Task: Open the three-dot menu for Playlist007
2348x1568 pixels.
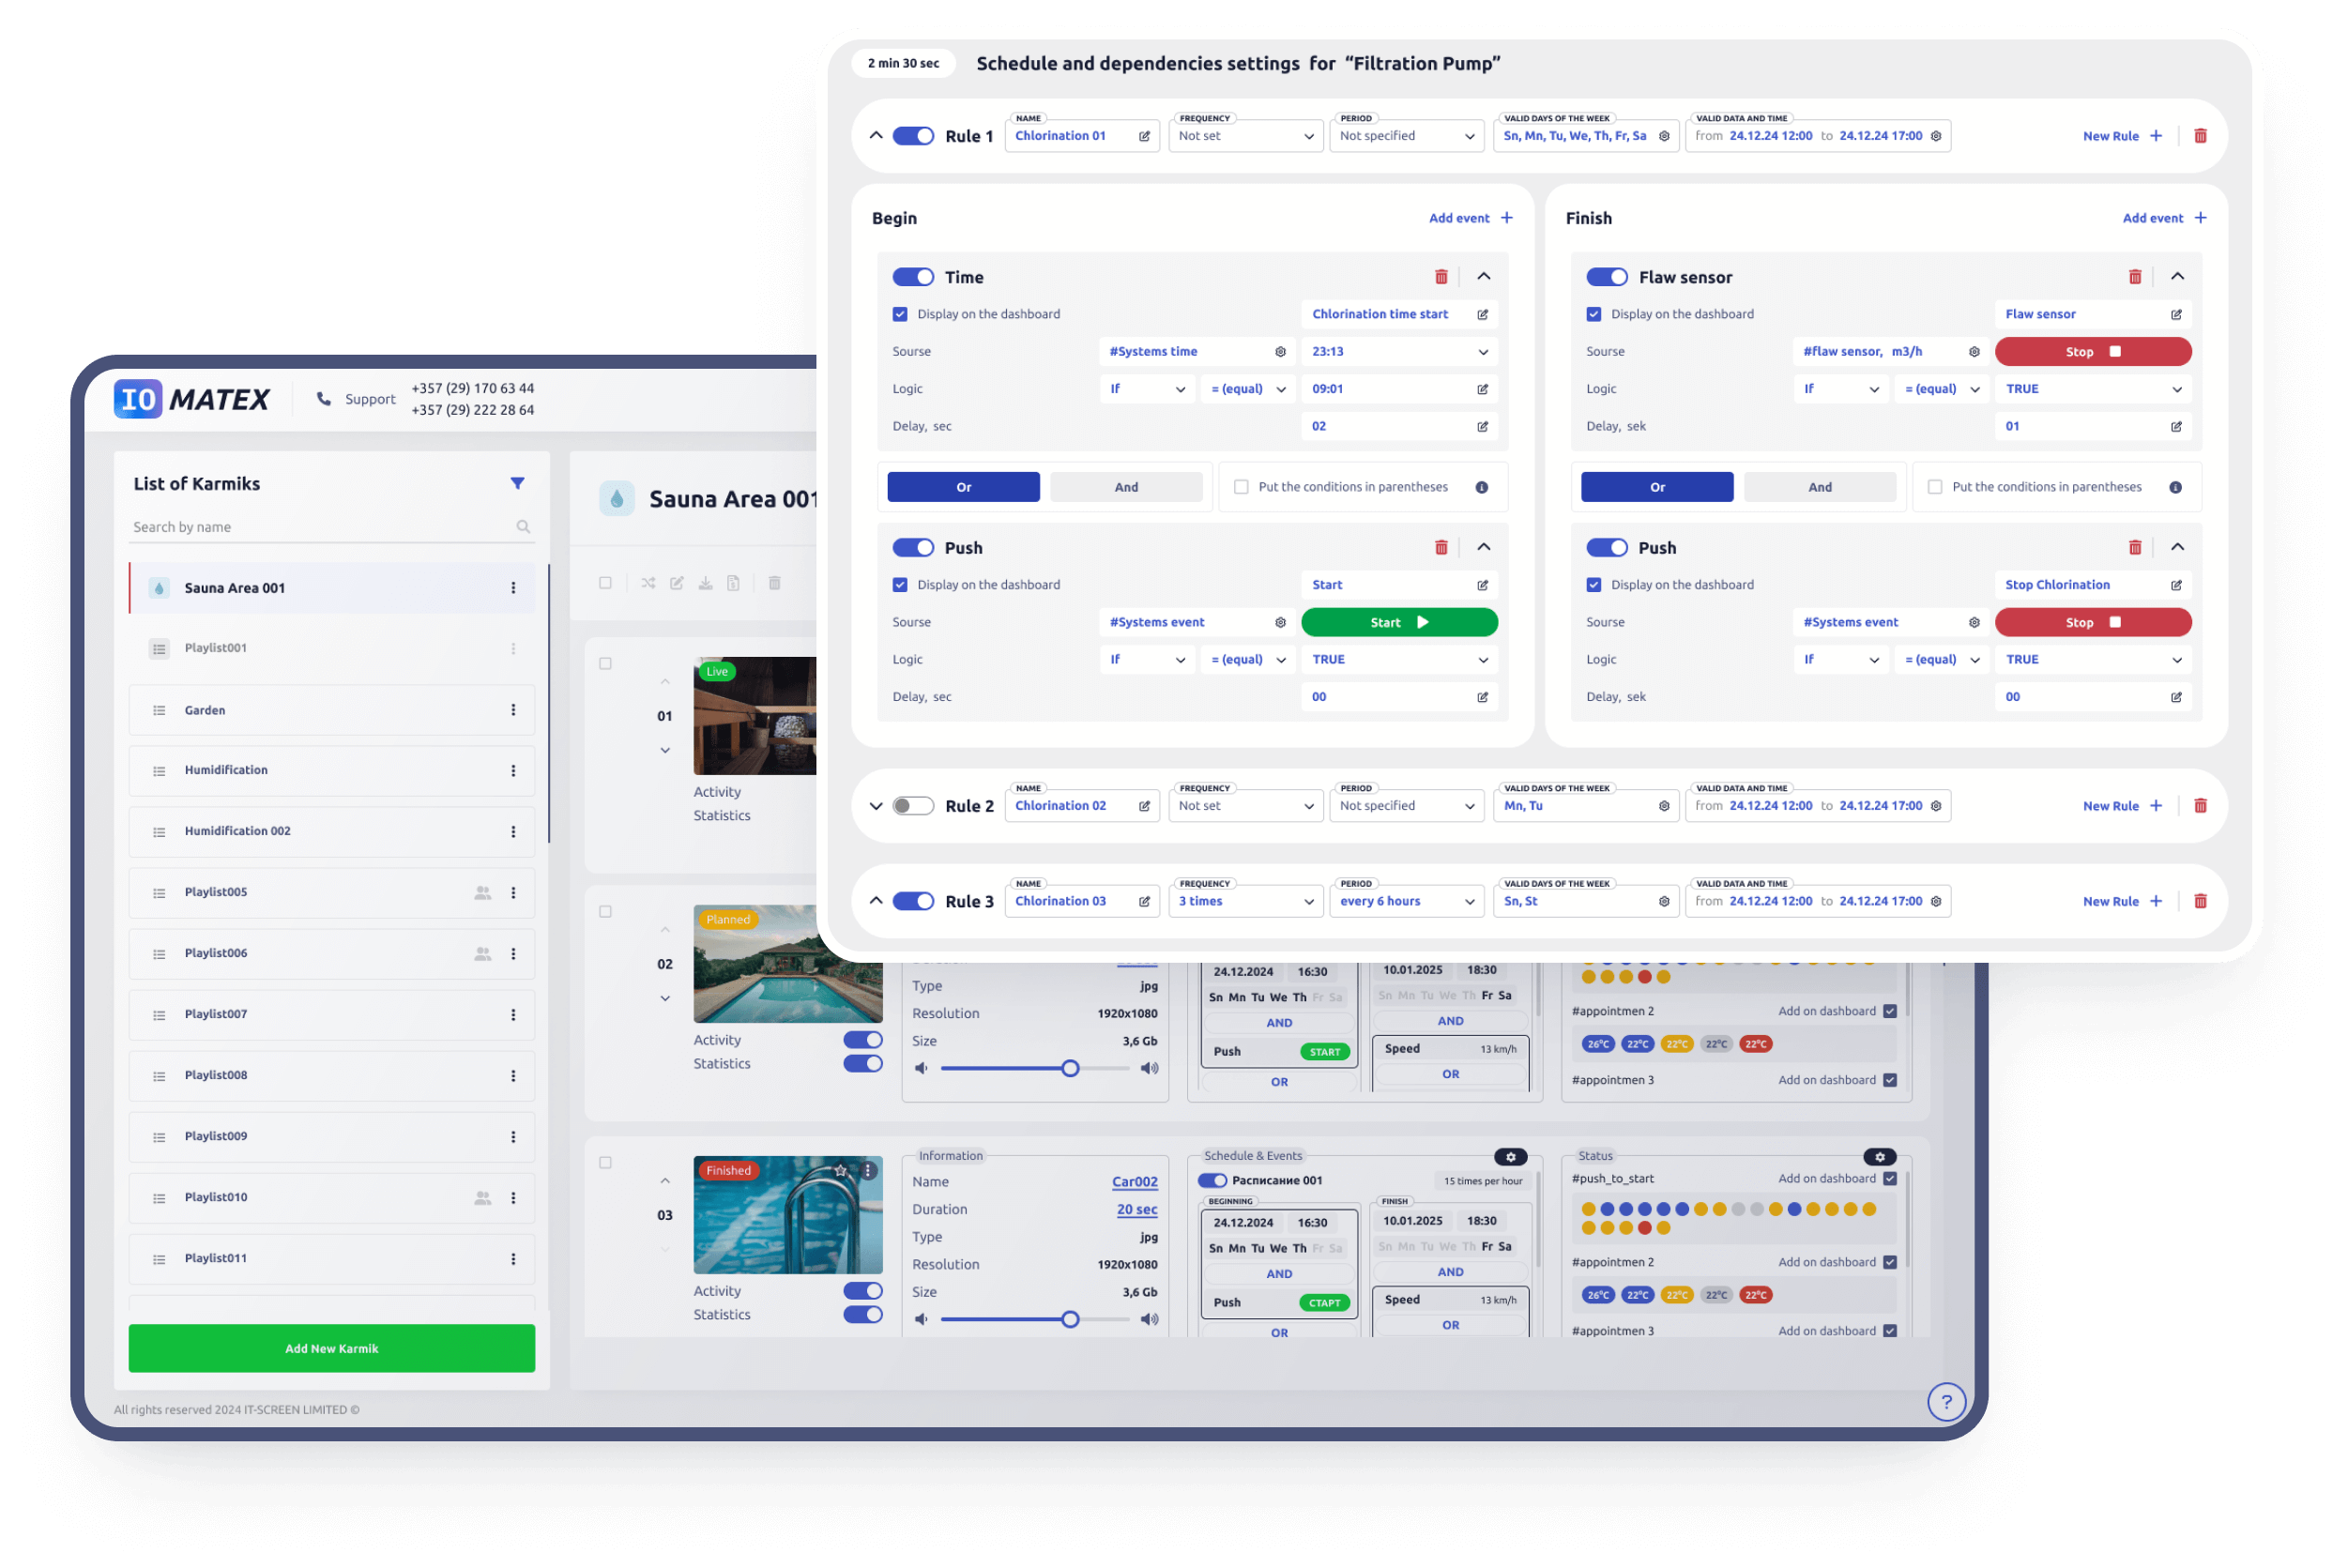Action: pyautogui.click(x=513, y=1014)
